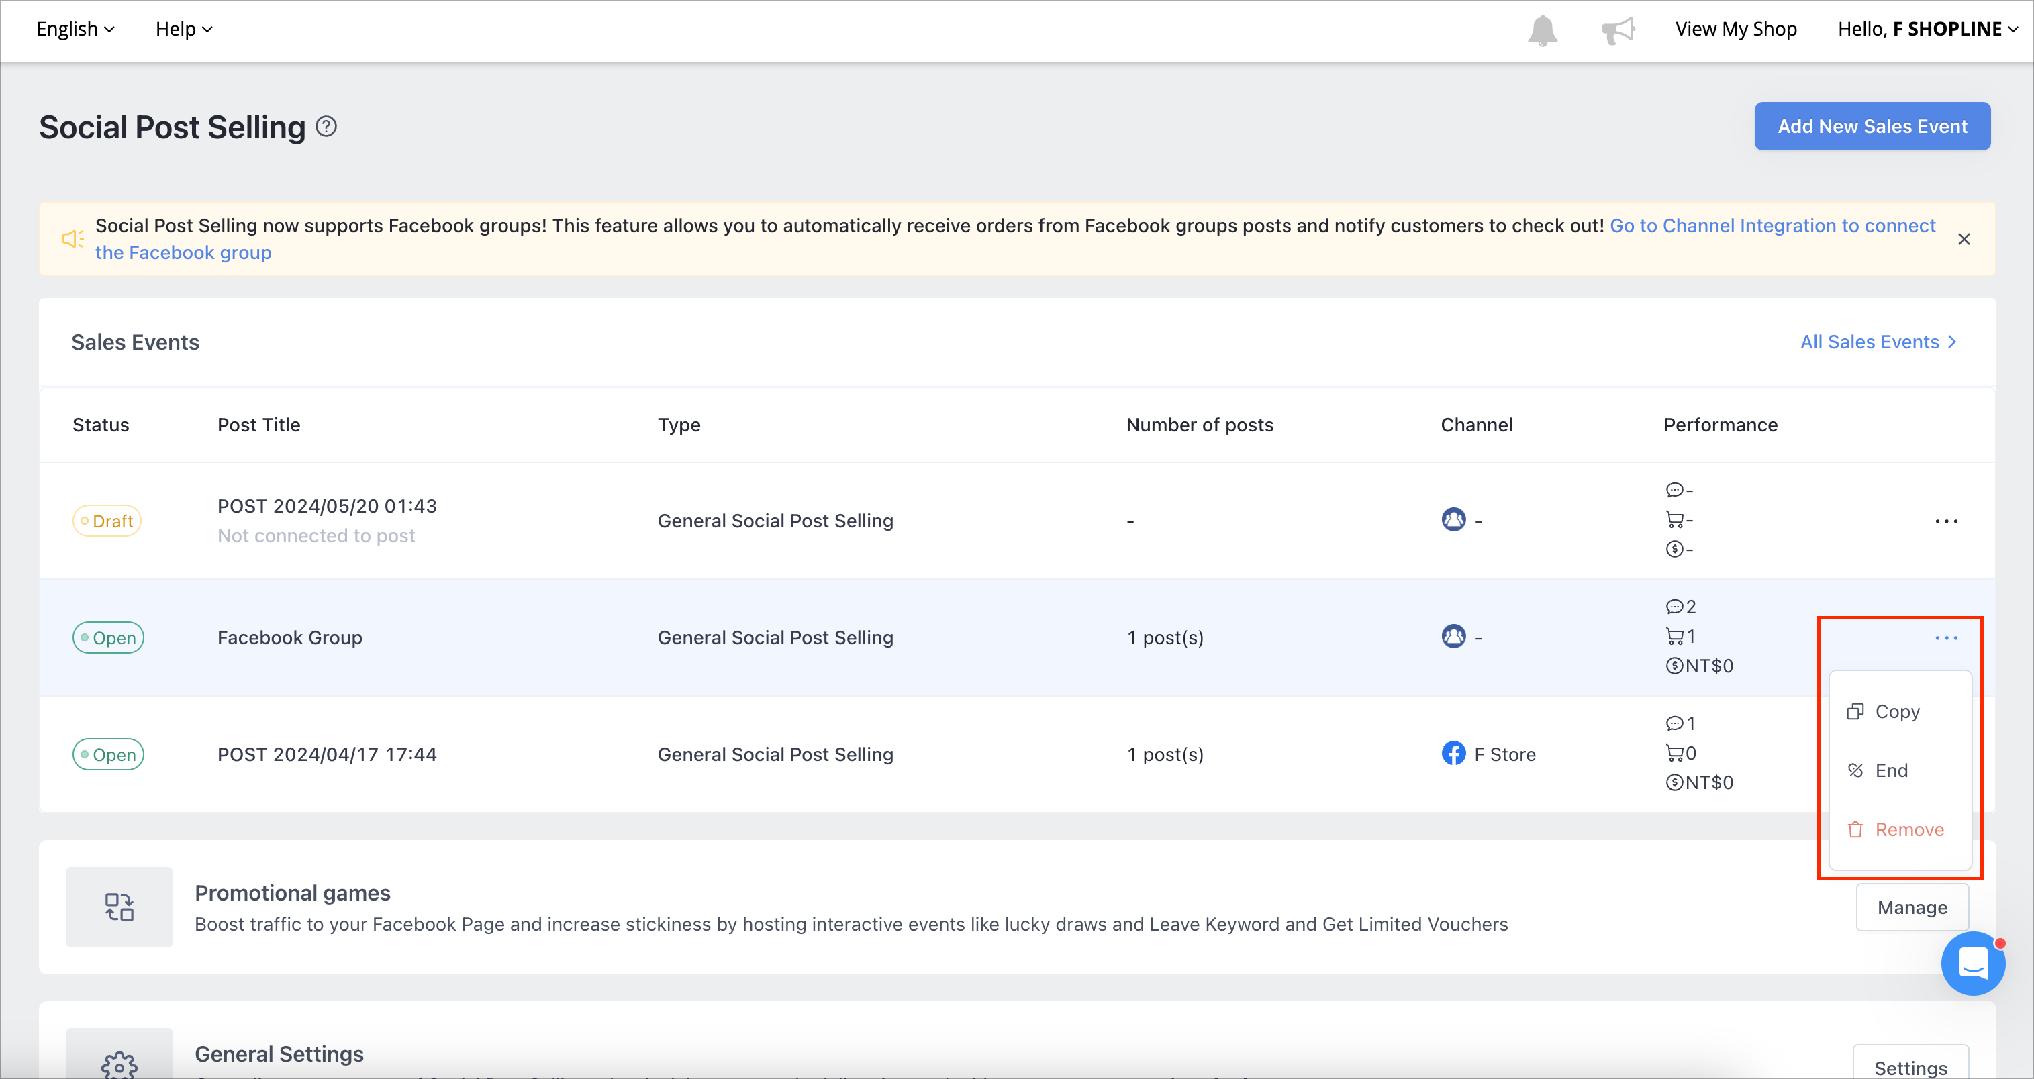
Task: Click the Performance column header
Action: click(1721, 425)
